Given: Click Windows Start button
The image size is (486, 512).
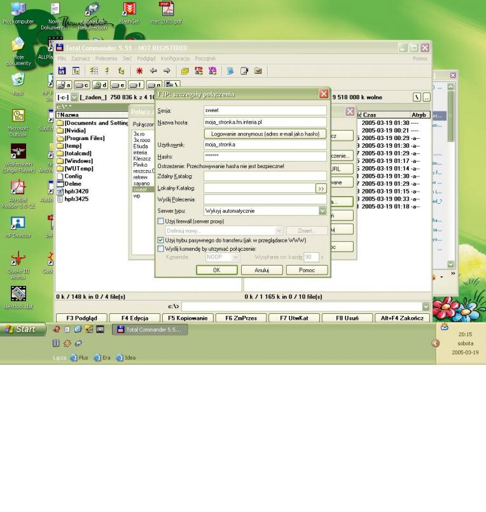Looking at the screenshot, I should tap(23, 329).
